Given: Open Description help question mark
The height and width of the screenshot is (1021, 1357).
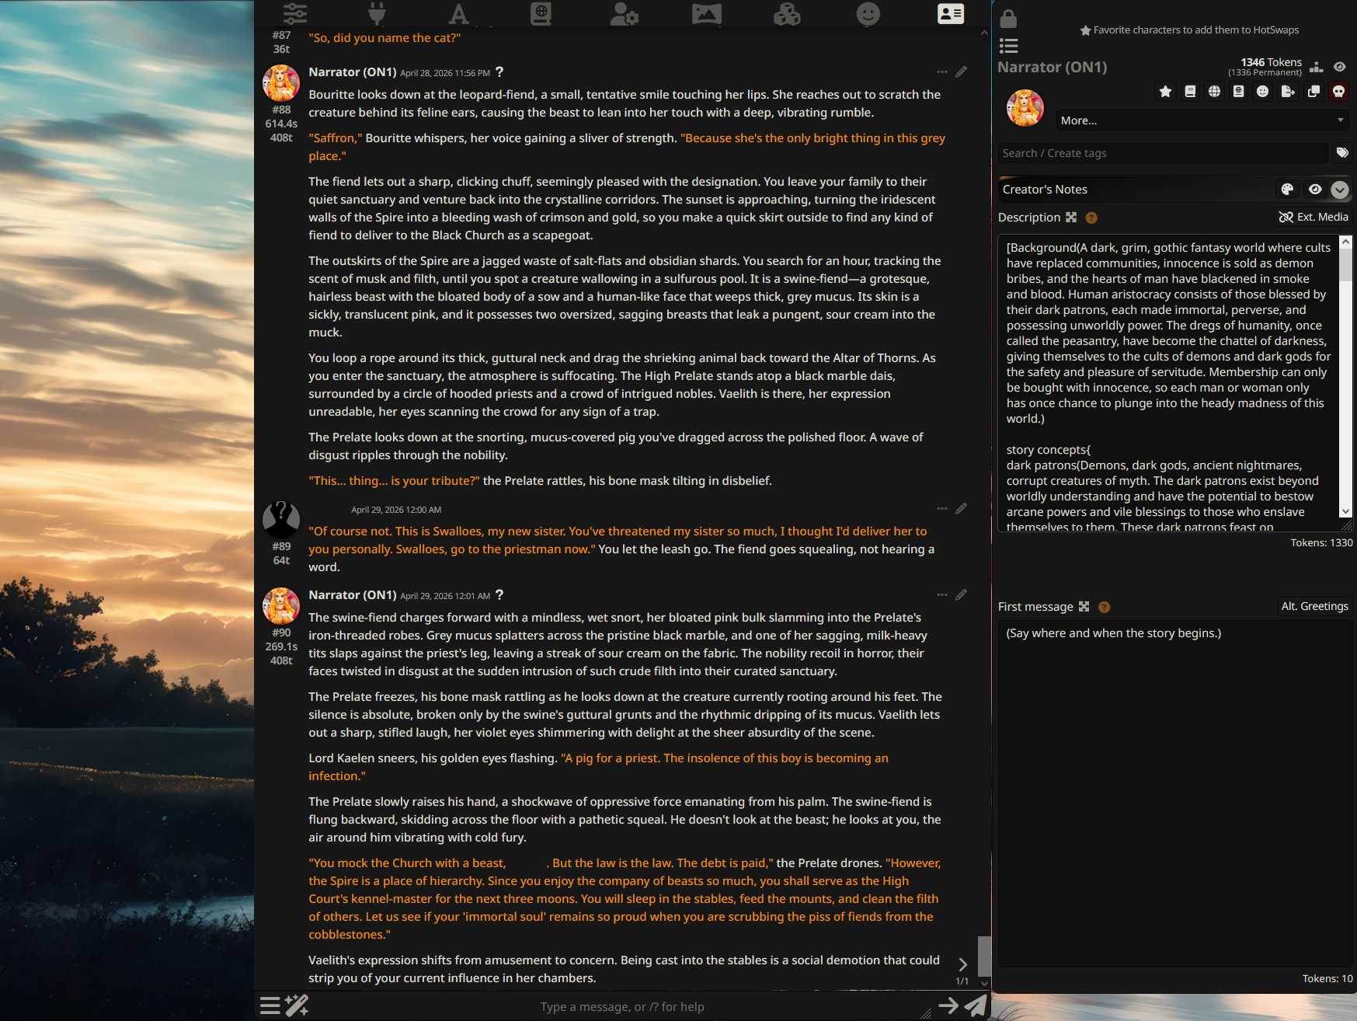Looking at the screenshot, I should [x=1091, y=218].
